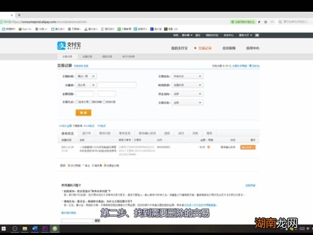Open the clock-like taskbar icon
This screenshot has width=313, height=235.
[15, 229]
